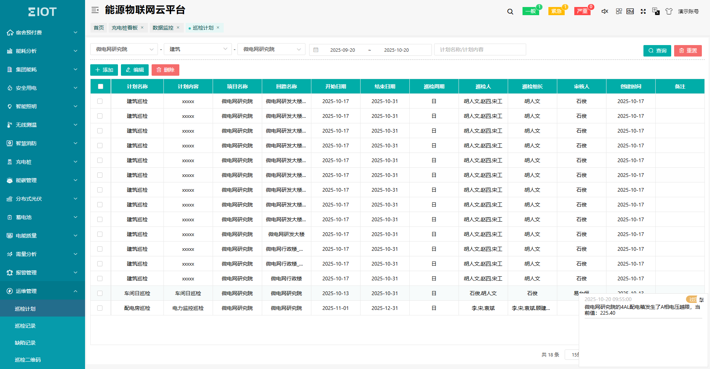The height and width of the screenshot is (369, 710).
Task: Open notification popup settings icon
Action: (x=701, y=300)
